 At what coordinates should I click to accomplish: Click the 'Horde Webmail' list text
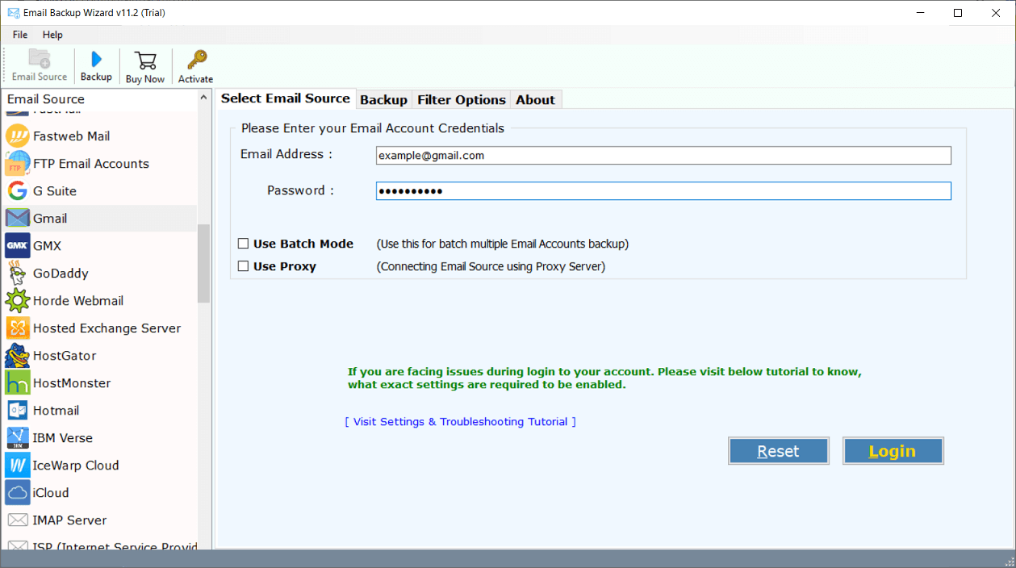[78, 301]
